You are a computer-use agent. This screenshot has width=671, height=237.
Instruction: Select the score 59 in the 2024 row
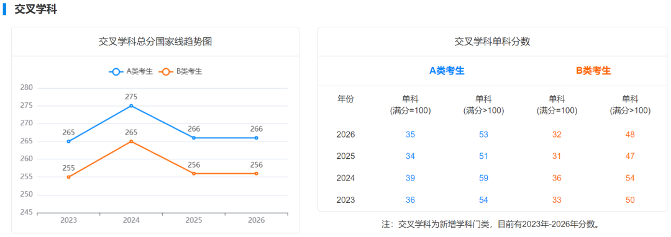tap(483, 178)
